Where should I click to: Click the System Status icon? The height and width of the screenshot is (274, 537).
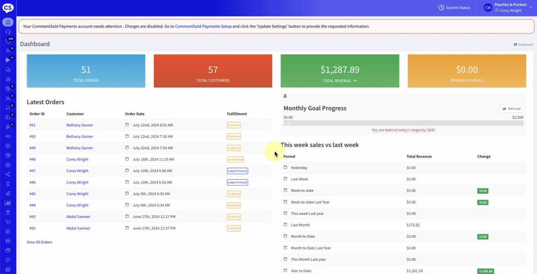point(441,8)
